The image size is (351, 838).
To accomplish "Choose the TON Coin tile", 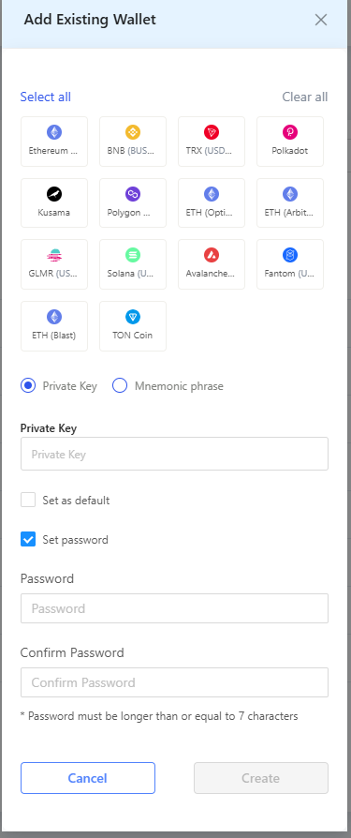I will click(x=133, y=326).
